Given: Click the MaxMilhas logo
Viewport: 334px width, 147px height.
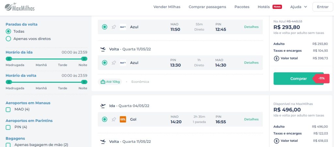Looking at the screenshot, I should click(20, 7).
